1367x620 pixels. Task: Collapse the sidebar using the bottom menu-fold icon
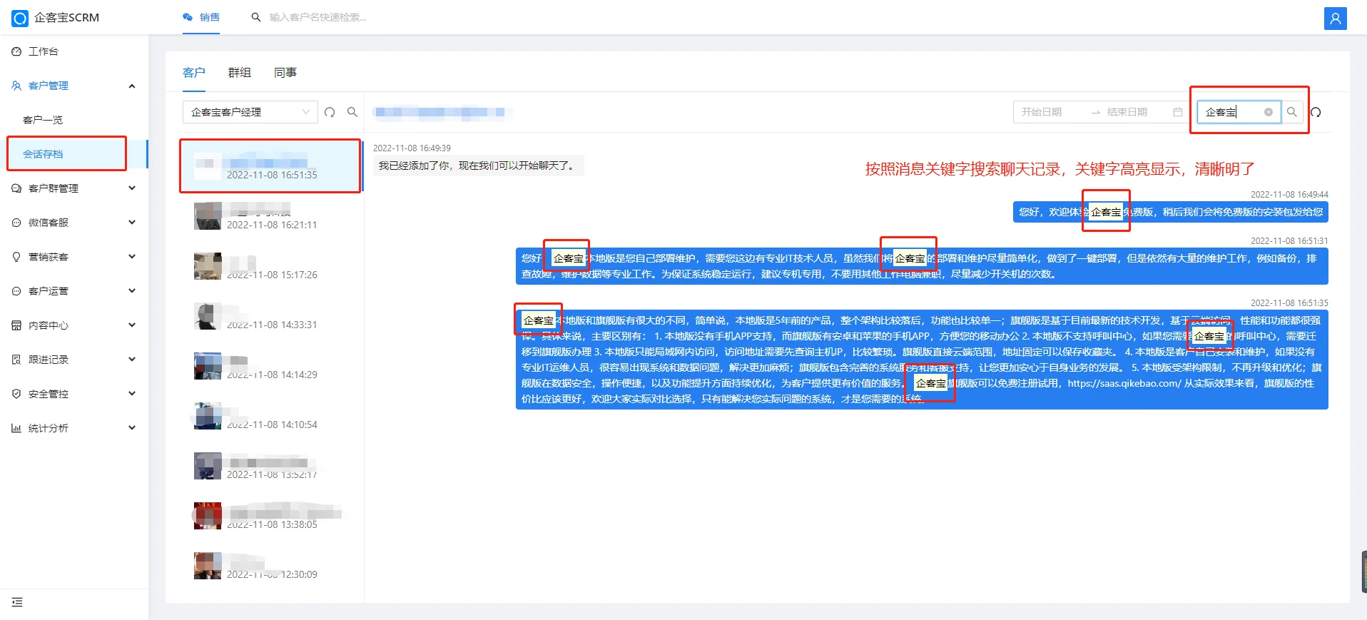[x=17, y=602]
